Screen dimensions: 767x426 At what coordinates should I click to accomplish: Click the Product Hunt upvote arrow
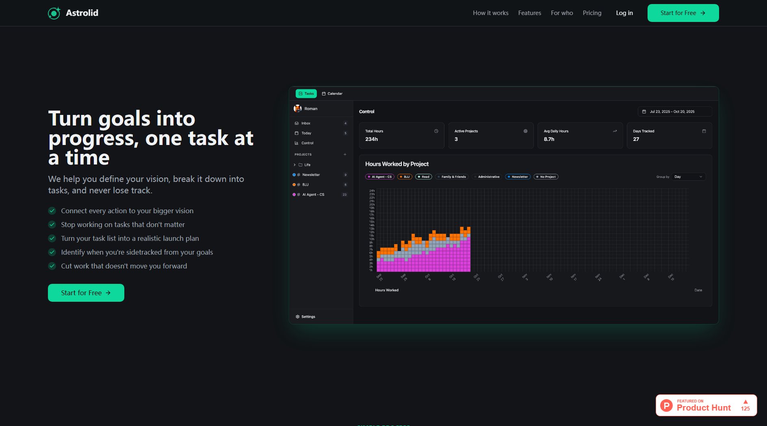tap(745, 402)
